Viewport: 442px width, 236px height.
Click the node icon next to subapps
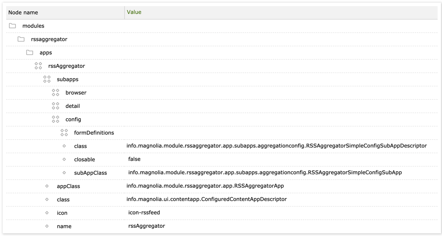[x=47, y=79]
